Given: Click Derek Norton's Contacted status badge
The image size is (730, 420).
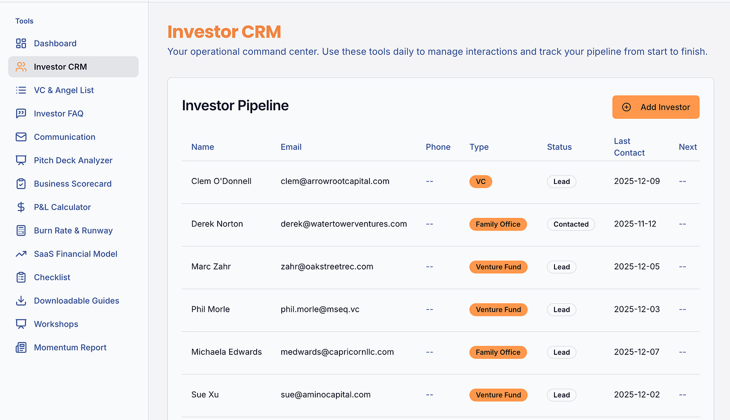Looking at the screenshot, I should (x=571, y=224).
